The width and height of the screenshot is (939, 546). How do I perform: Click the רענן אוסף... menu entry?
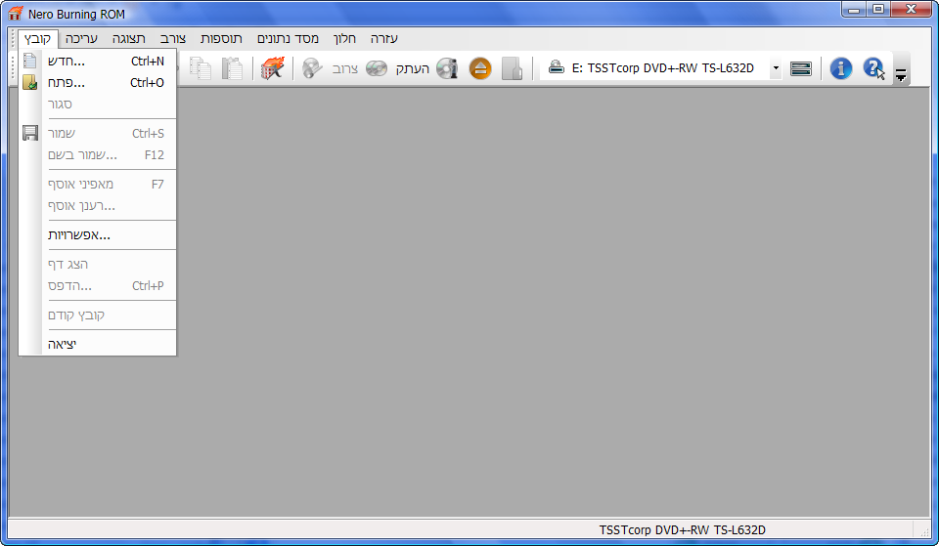point(98,206)
